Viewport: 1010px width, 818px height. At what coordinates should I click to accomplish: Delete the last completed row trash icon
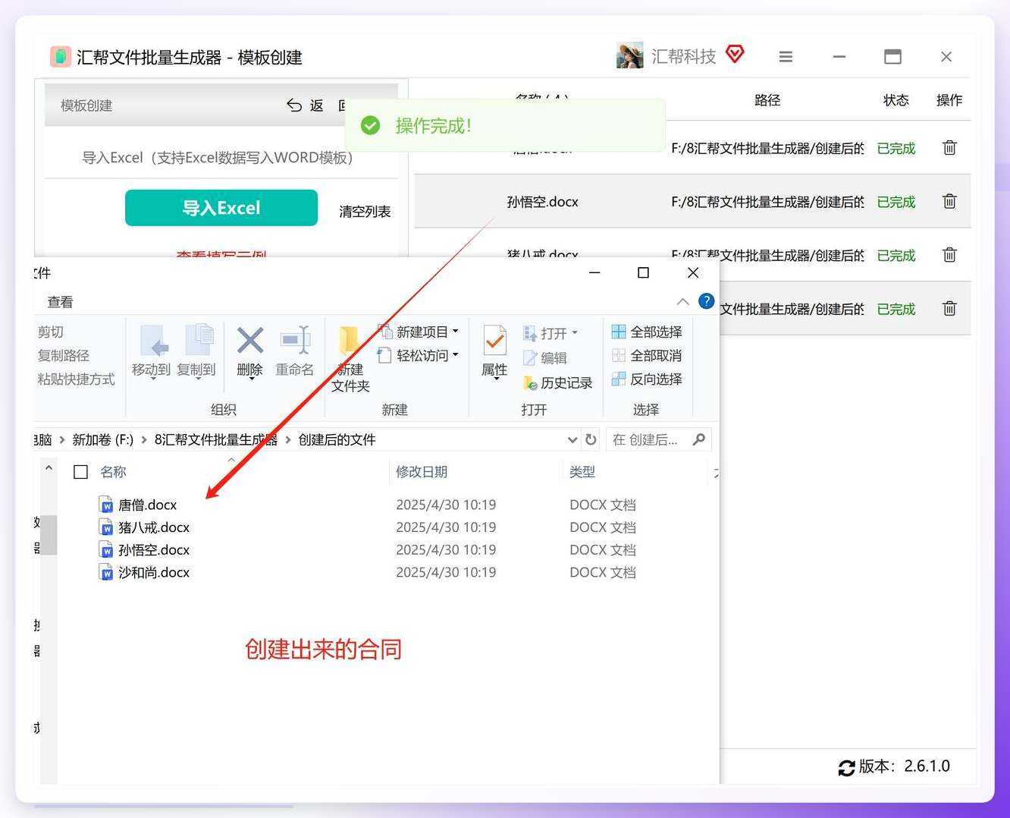click(949, 309)
